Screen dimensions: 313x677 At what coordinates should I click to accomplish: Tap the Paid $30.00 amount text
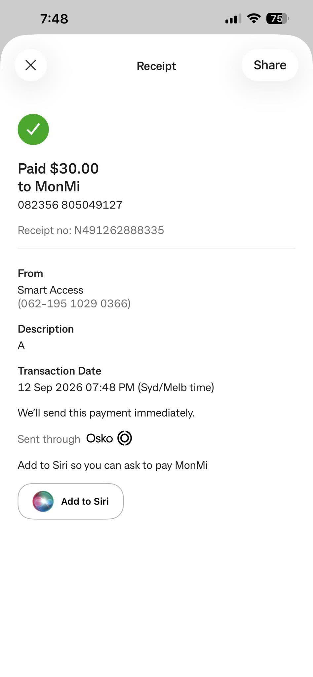[58, 169]
